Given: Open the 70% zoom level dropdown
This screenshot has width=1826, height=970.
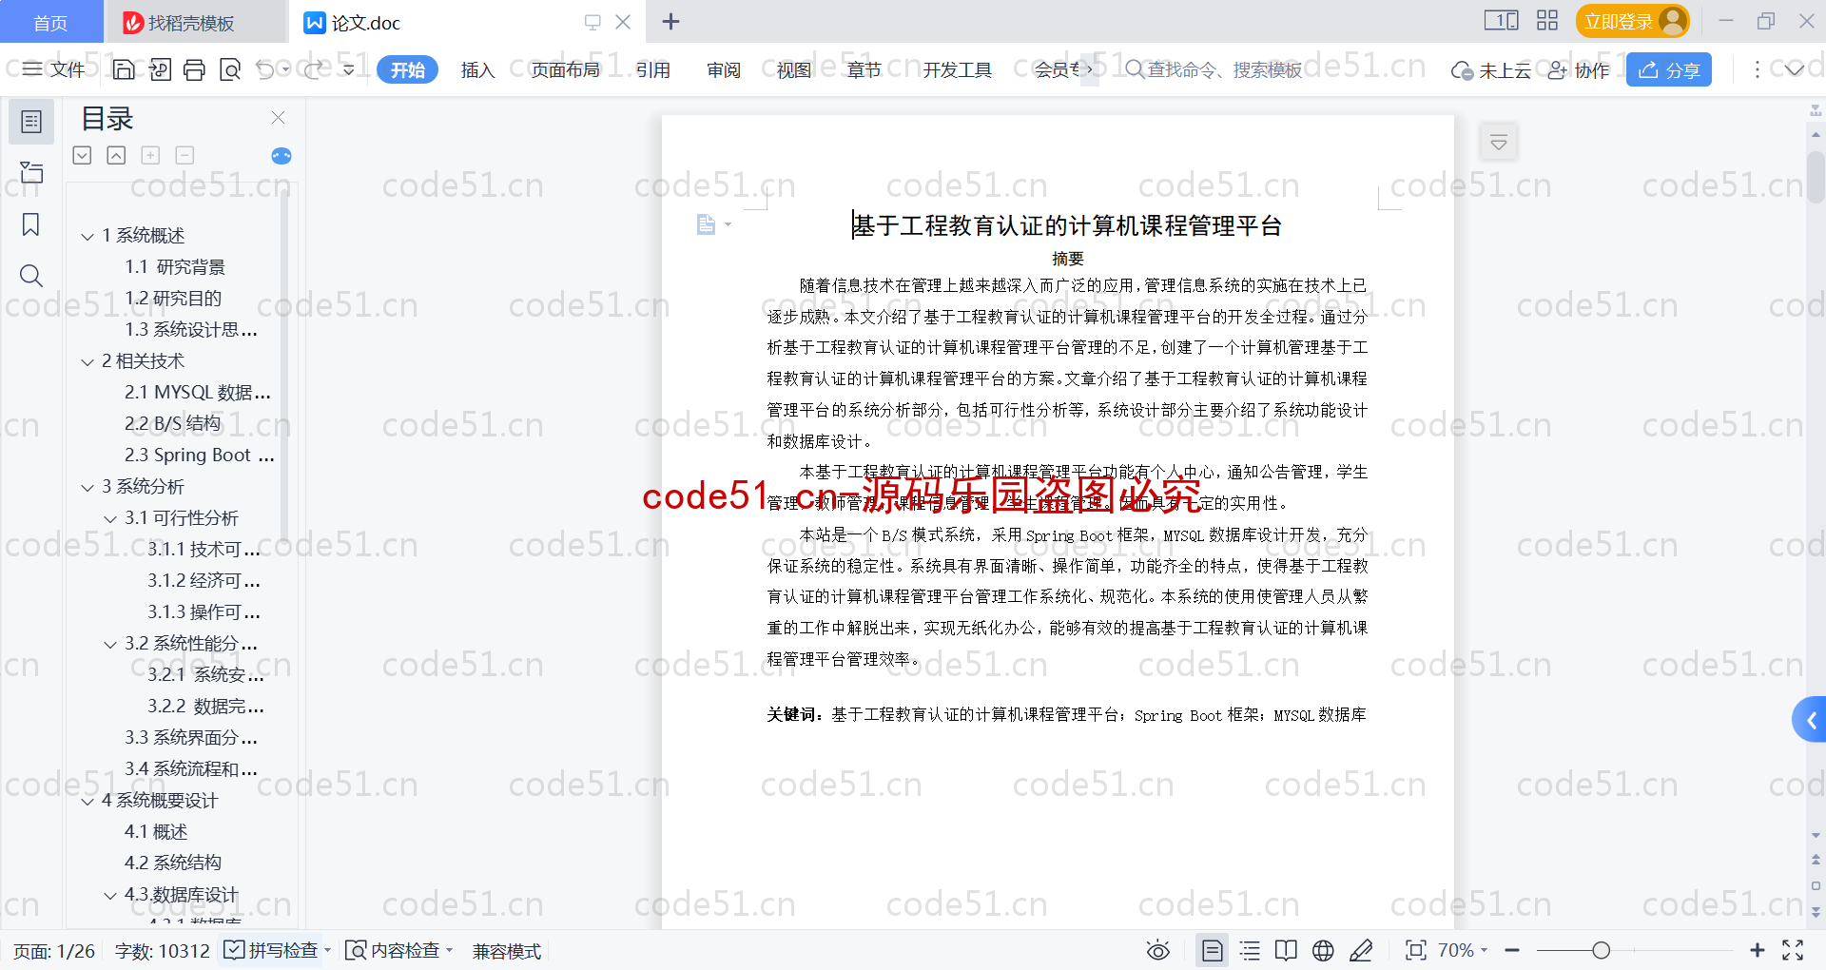Looking at the screenshot, I should coord(1463,950).
